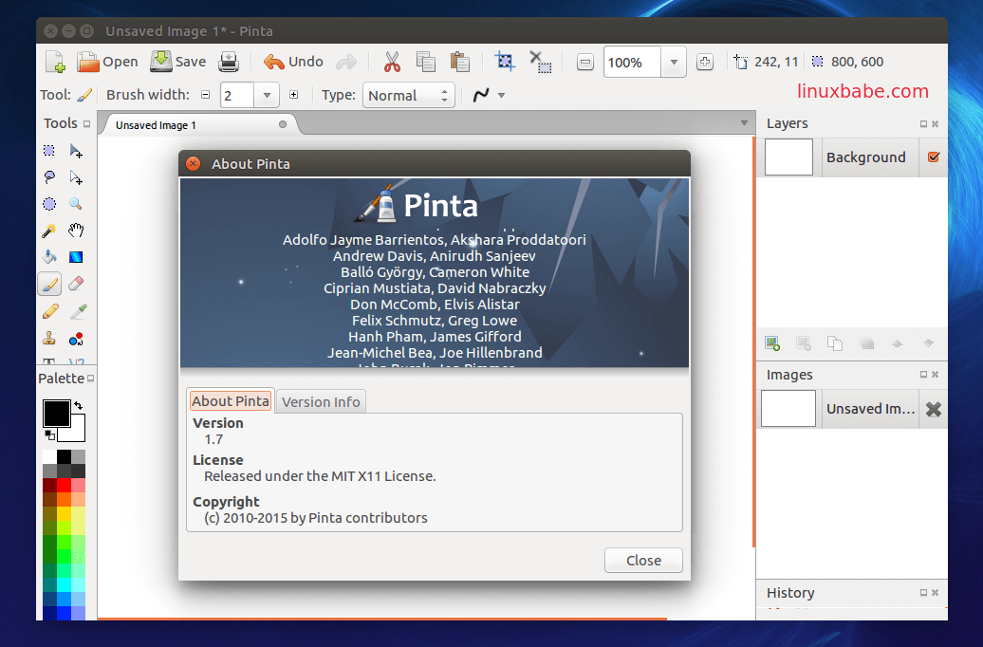Click the Crop to Selection icon
The image size is (983, 647).
click(x=505, y=63)
